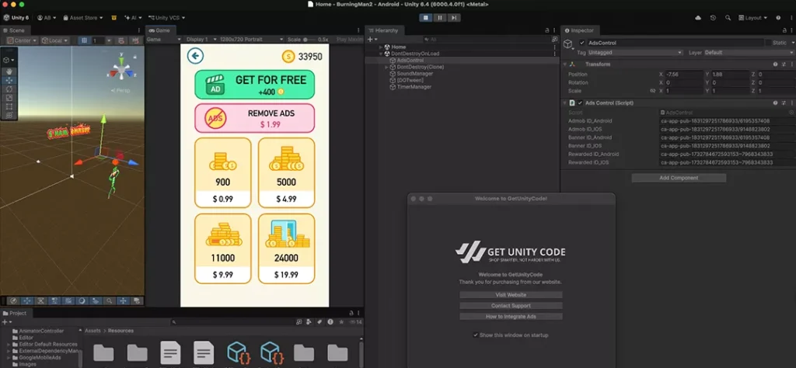This screenshot has width=796, height=368.
Task: Collapse the Transform component
Action: 564,64
